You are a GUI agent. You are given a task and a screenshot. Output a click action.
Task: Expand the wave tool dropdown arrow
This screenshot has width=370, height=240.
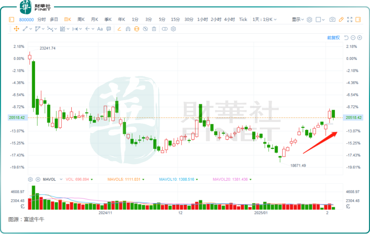pyautogui.click(x=55, y=29)
